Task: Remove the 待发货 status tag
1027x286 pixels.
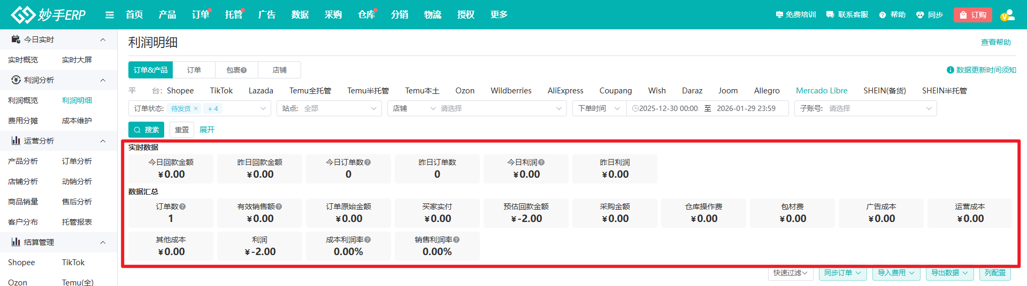Action: click(196, 109)
